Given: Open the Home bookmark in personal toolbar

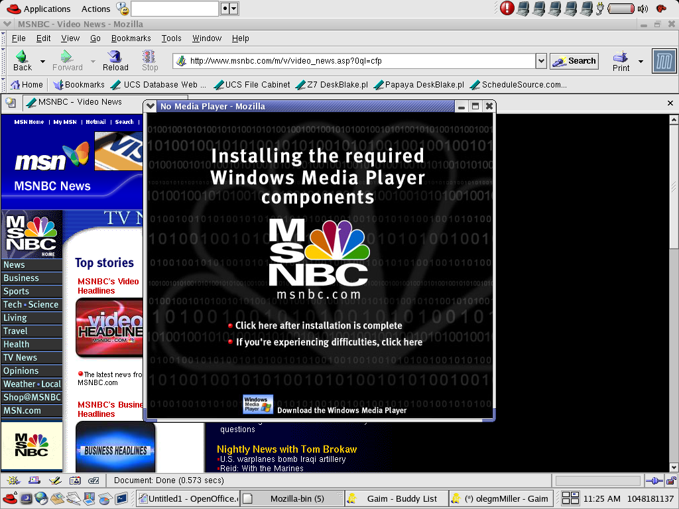Looking at the screenshot, I should [x=27, y=85].
